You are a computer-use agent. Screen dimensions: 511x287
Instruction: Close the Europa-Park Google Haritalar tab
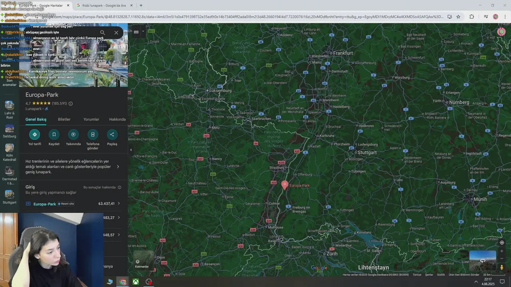click(68, 6)
